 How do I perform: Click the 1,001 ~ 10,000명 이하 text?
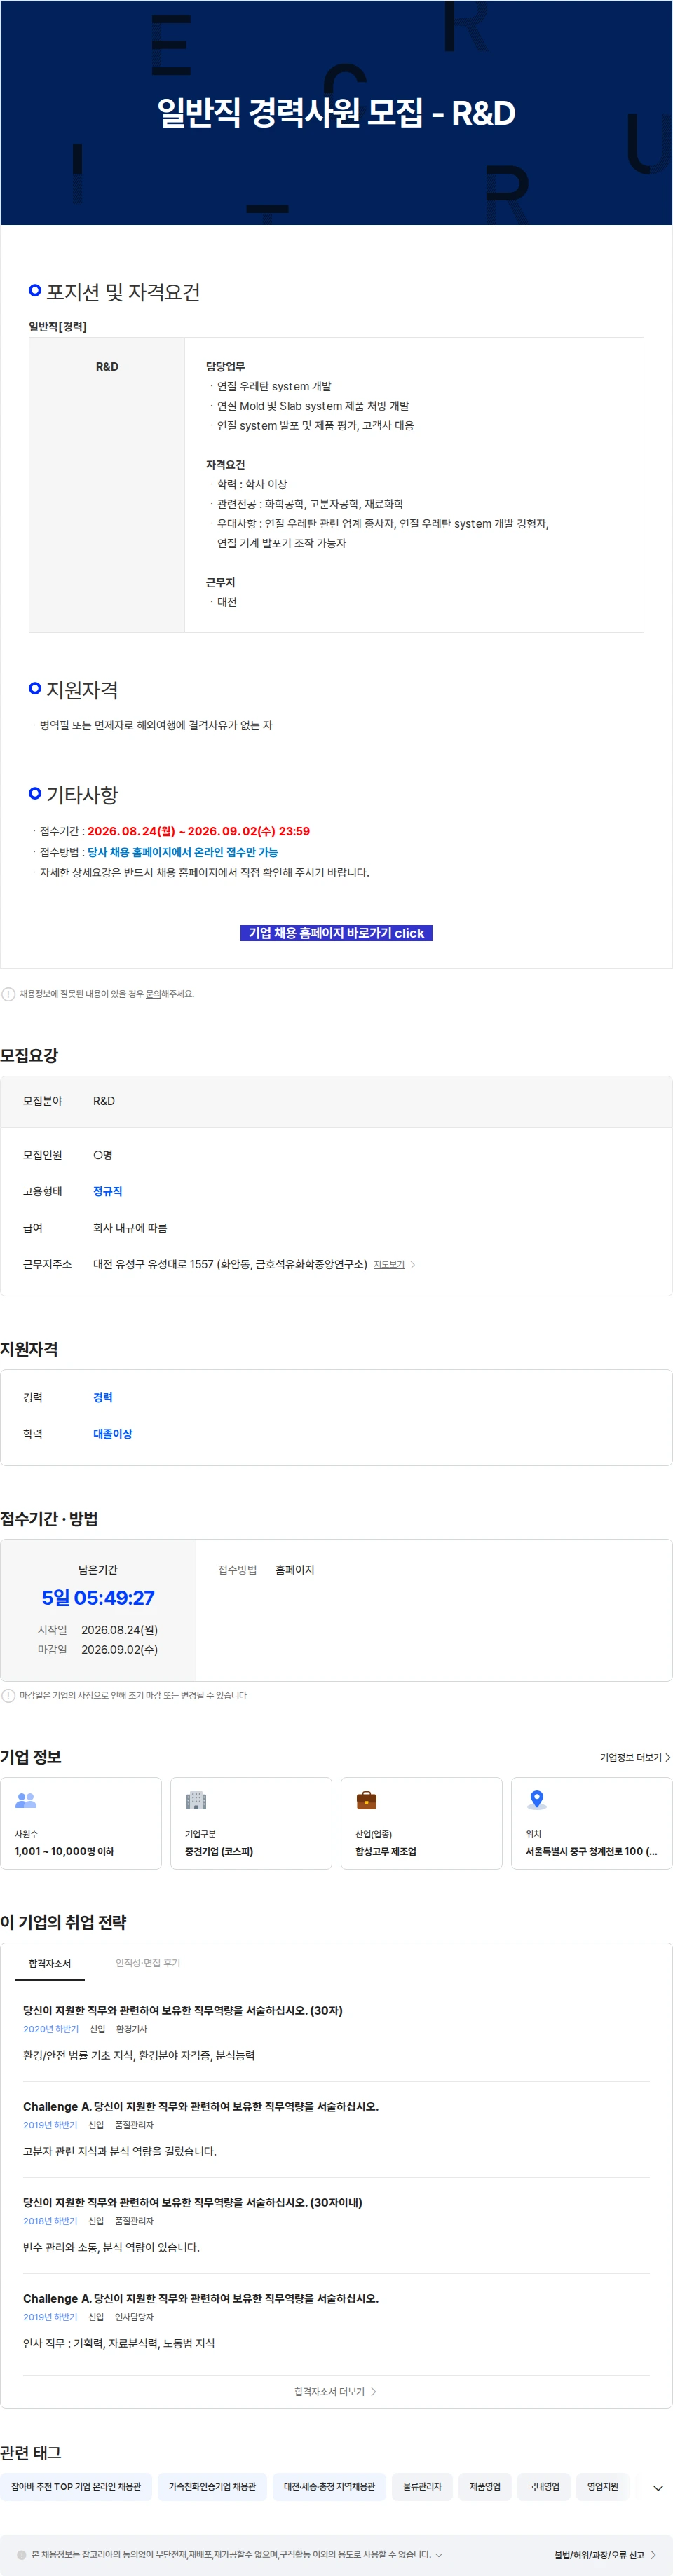point(64,1851)
